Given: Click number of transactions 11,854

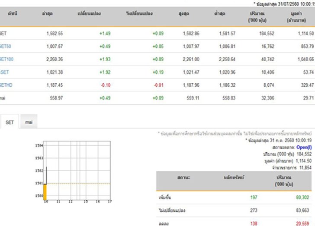Looking at the screenshot, I should [305, 167].
